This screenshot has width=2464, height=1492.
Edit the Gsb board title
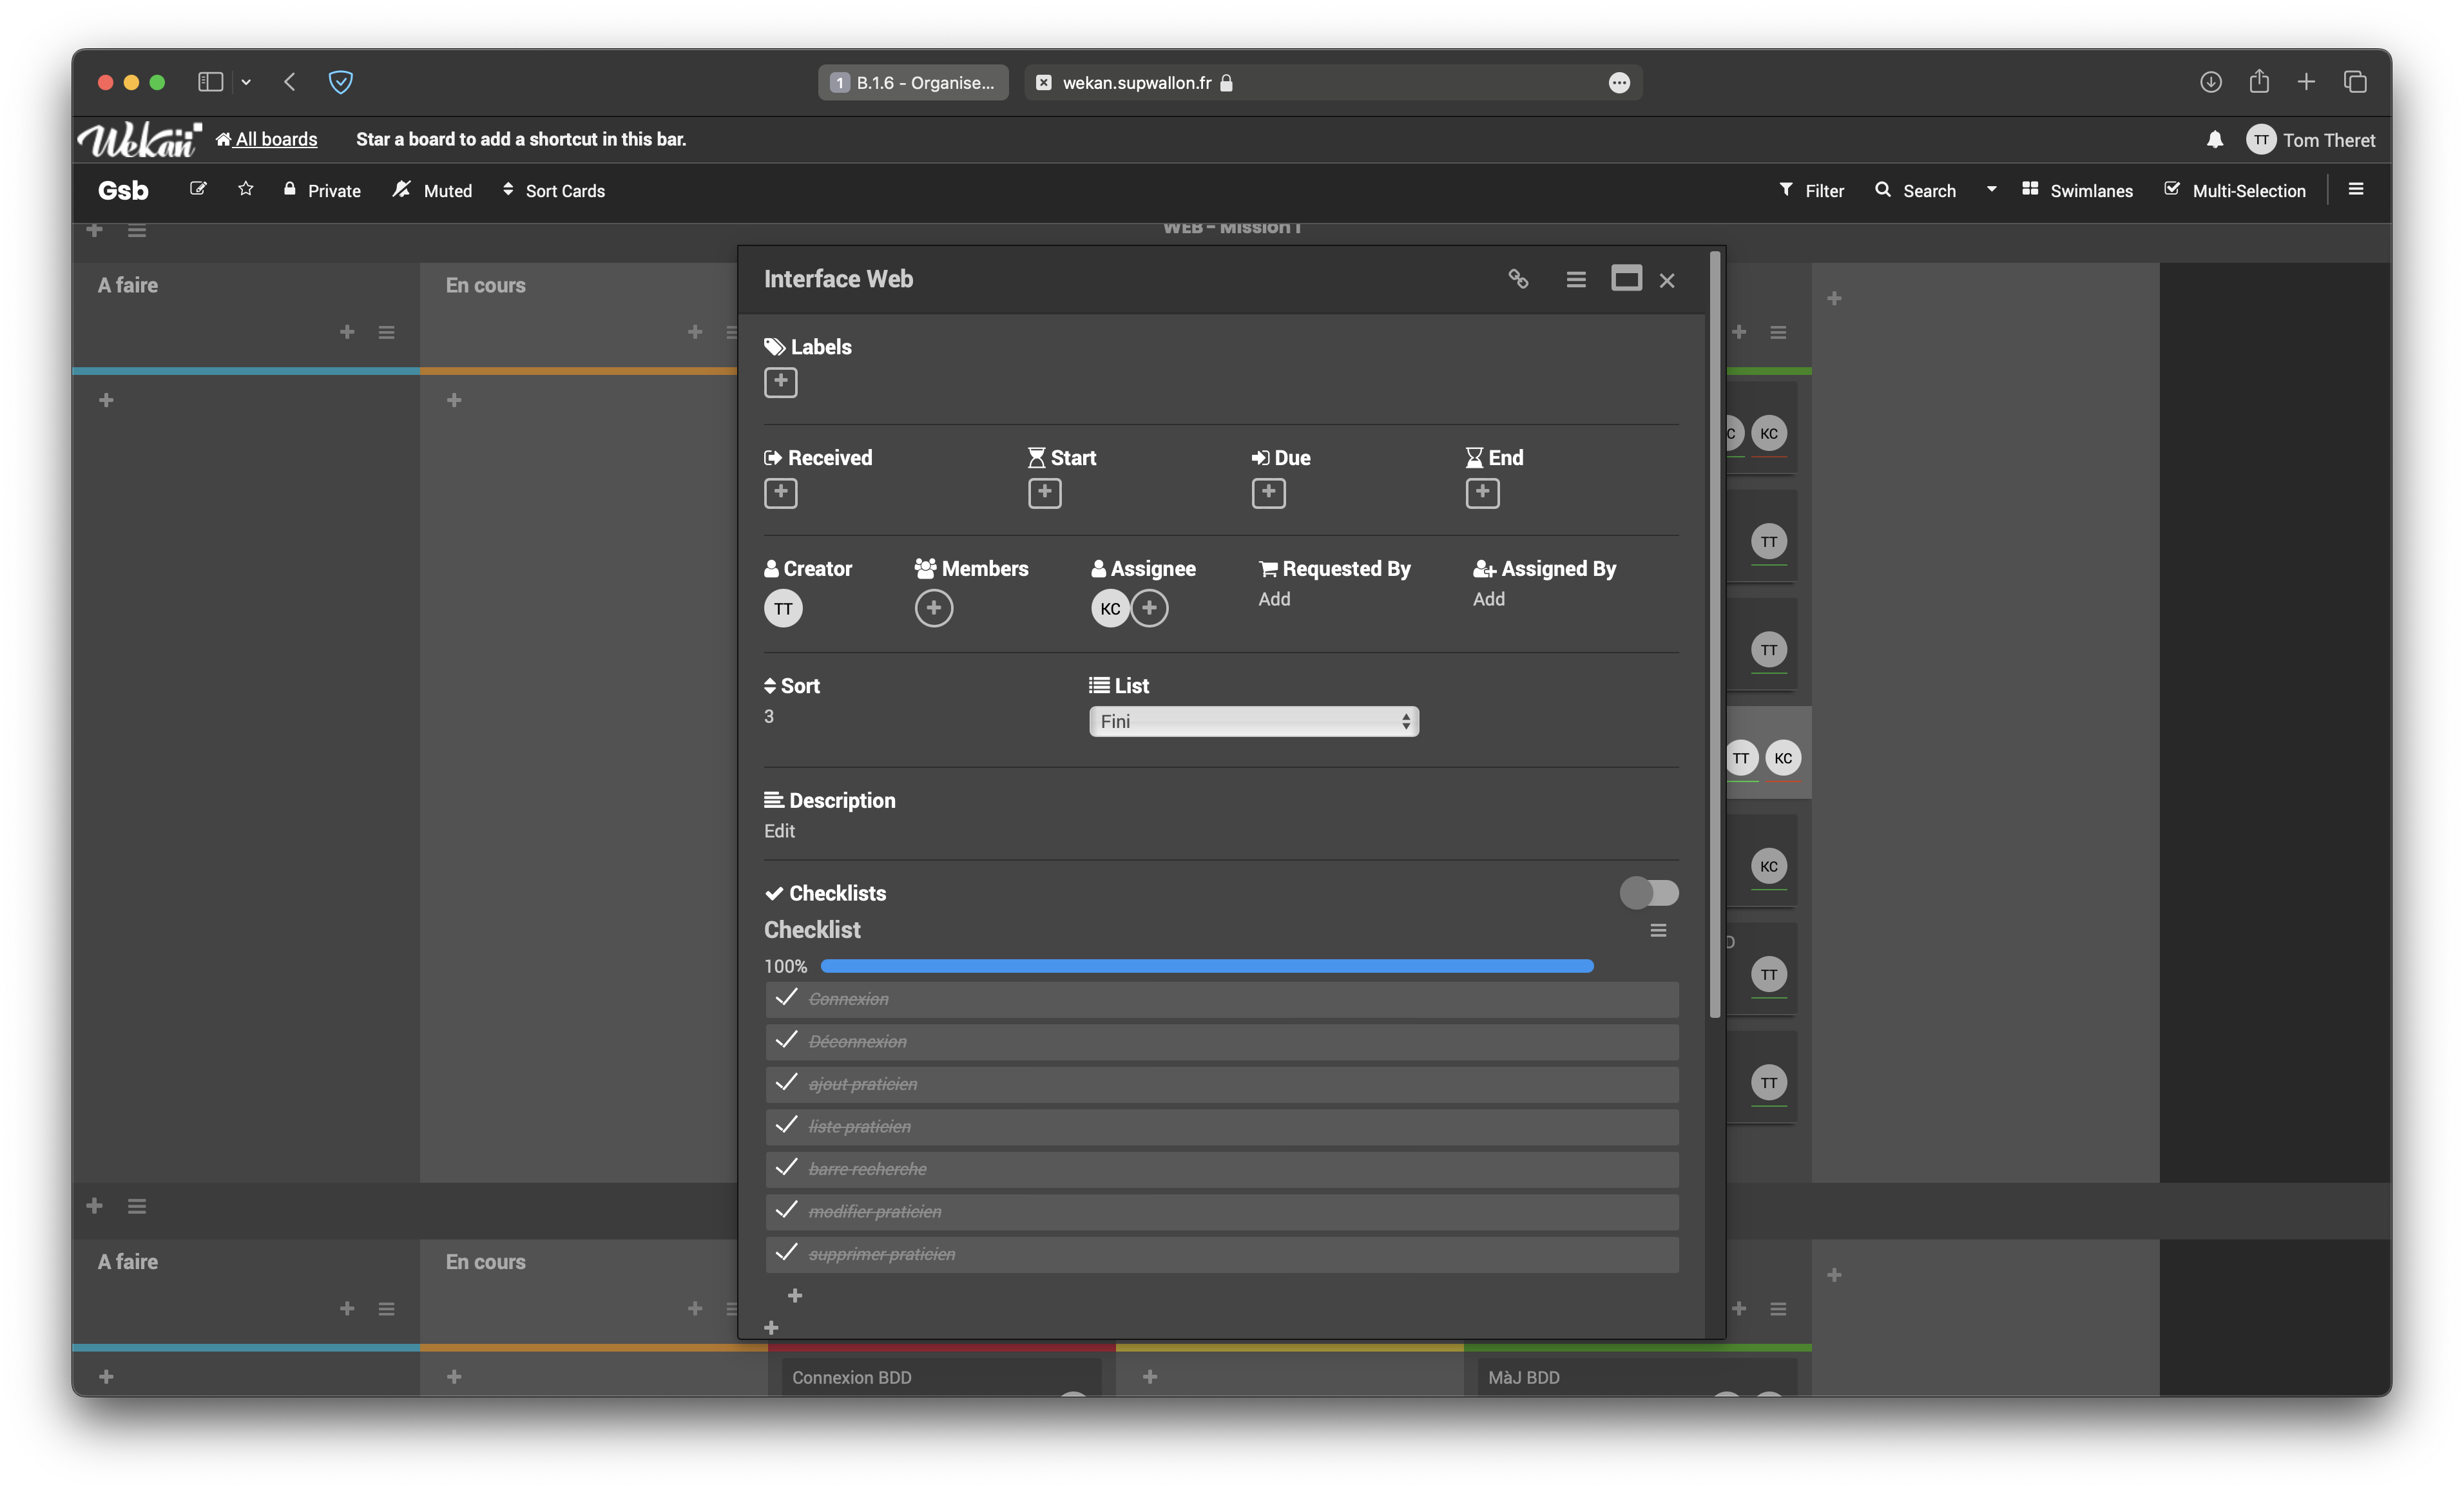point(198,189)
